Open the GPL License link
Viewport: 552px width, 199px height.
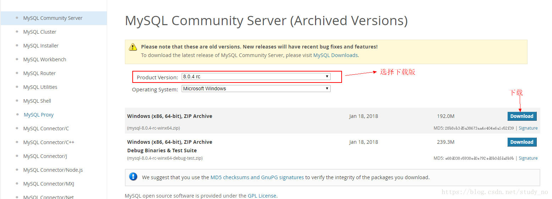pos(262,195)
